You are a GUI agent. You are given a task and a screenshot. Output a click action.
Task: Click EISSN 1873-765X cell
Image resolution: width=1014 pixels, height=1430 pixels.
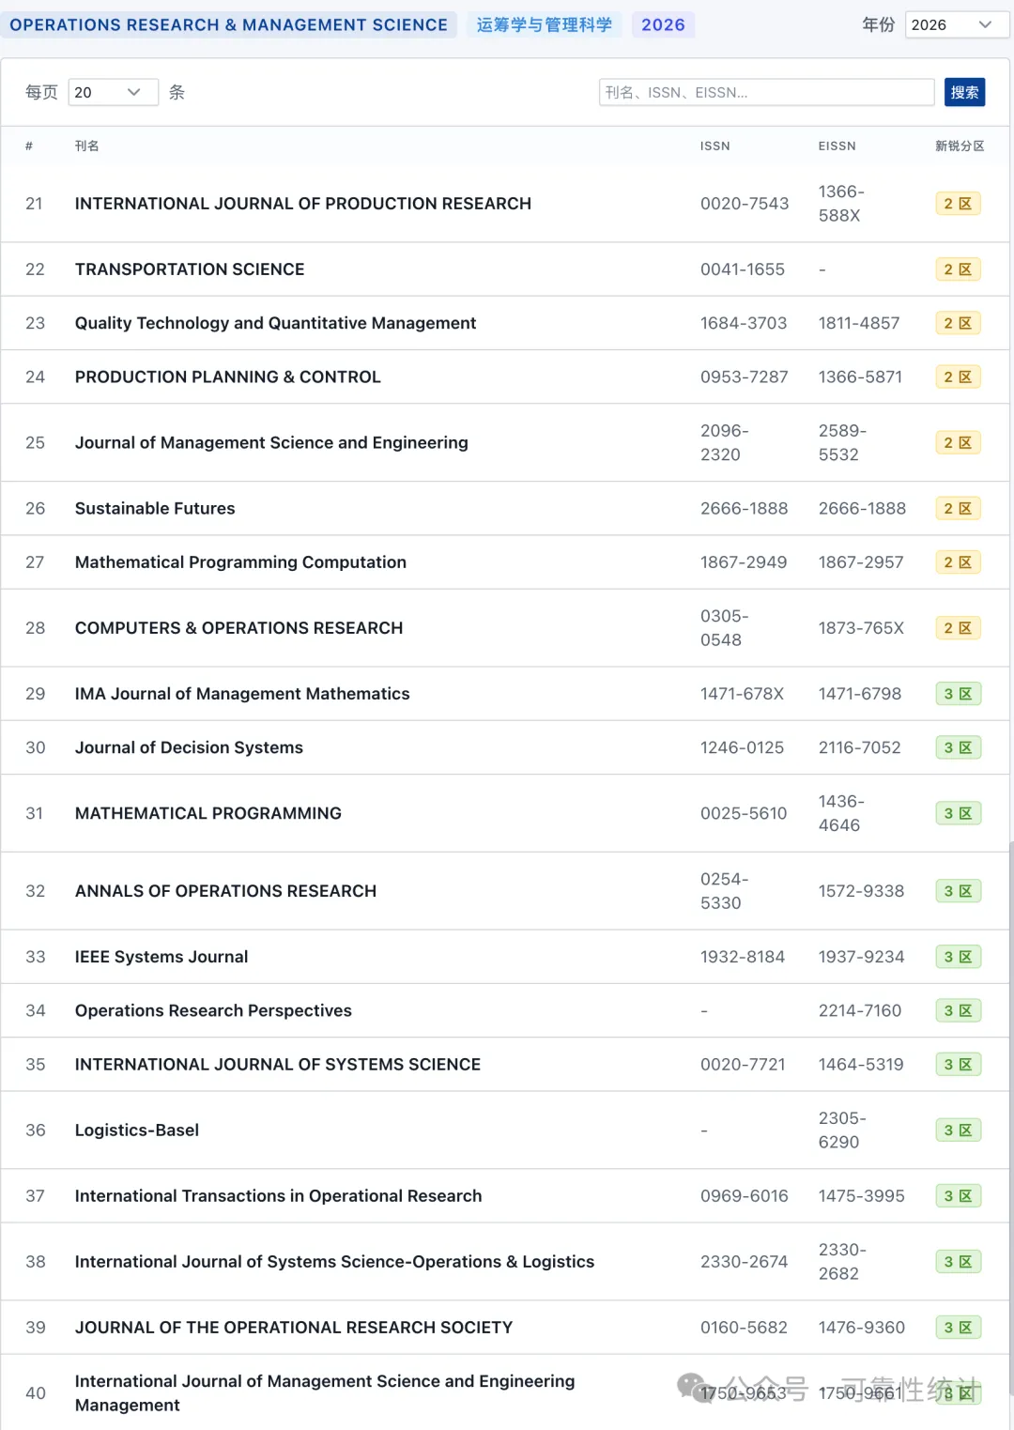[861, 627]
